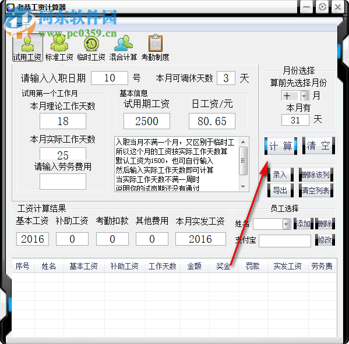The width and height of the screenshot is (349, 344).
Task: Edit the 本月理论工作天数 field
Action: pos(63,121)
